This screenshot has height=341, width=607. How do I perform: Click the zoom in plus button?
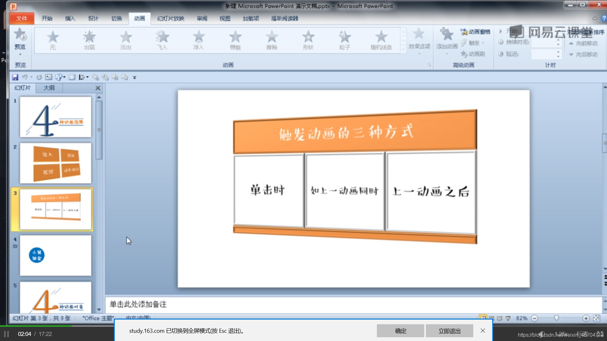[586, 318]
